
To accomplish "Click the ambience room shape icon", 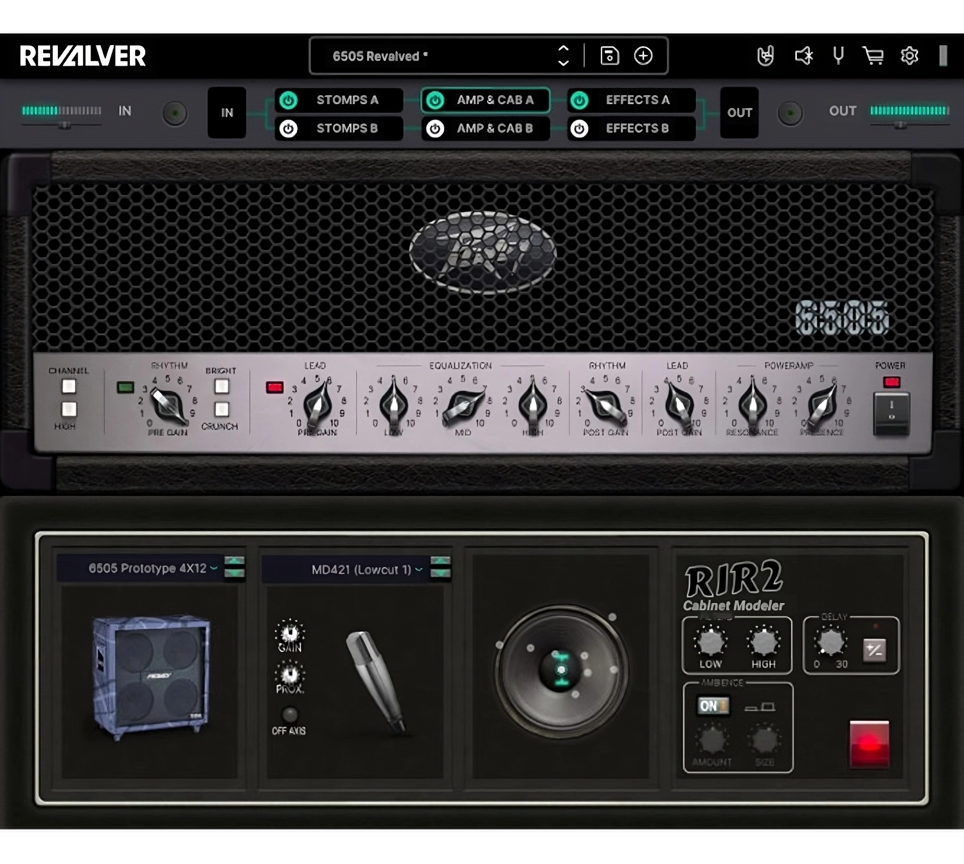I will tap(760, 707).
